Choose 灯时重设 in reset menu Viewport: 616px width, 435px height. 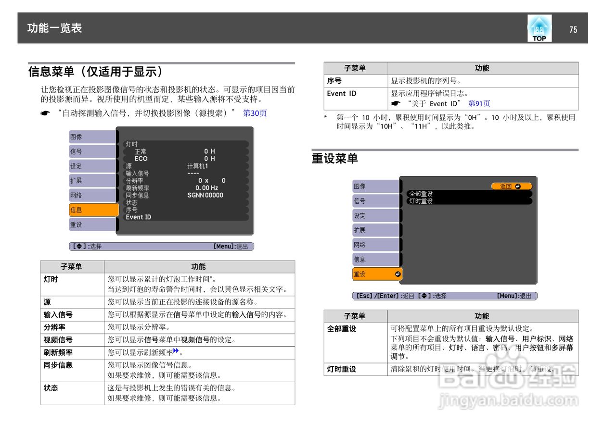(x=470, y=201)
